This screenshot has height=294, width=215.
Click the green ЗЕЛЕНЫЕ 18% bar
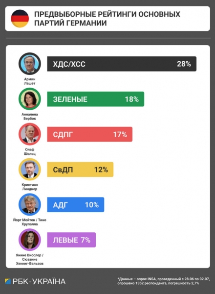(96, 99)
